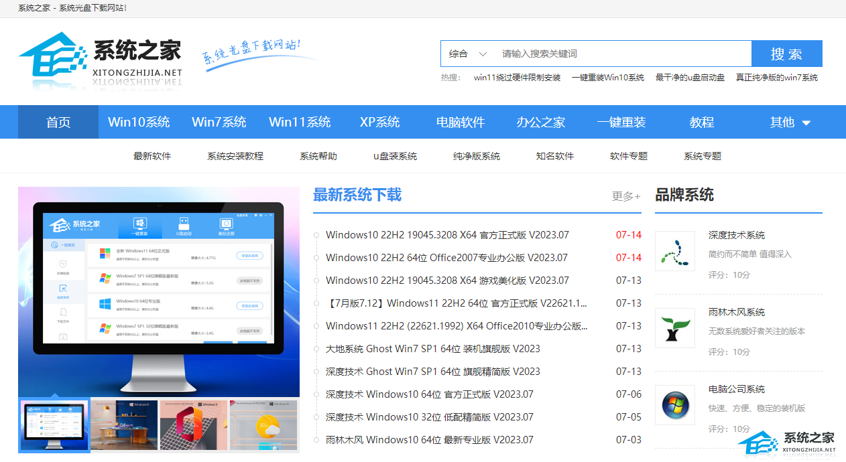Open Windows10 22H2 64位 Office2007专业办公版 link
The height and width of the screenshot is (462, 846).
[x=446, y=258]
